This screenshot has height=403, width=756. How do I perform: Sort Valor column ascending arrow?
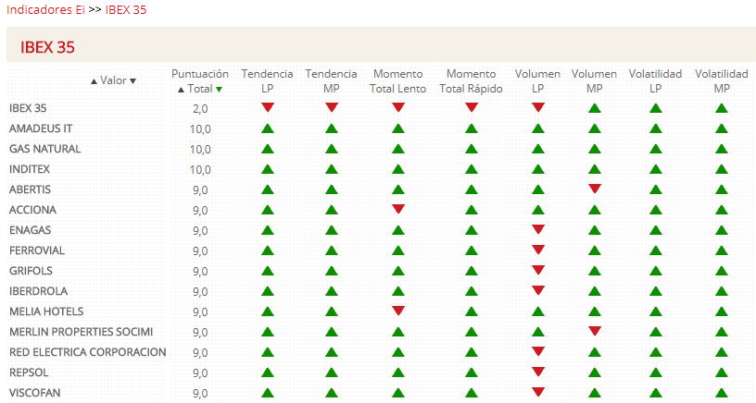pyautogui.click(x=94, y=81)
